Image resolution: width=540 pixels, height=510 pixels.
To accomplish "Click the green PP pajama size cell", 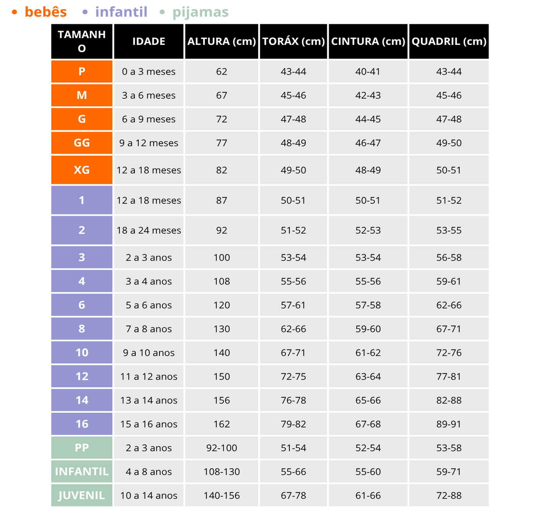I will (x=82, y=448).
